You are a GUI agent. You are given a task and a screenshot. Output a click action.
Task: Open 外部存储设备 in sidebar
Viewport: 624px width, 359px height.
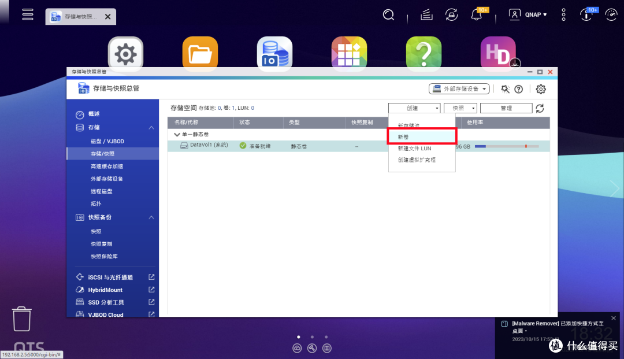pos(107,179)
